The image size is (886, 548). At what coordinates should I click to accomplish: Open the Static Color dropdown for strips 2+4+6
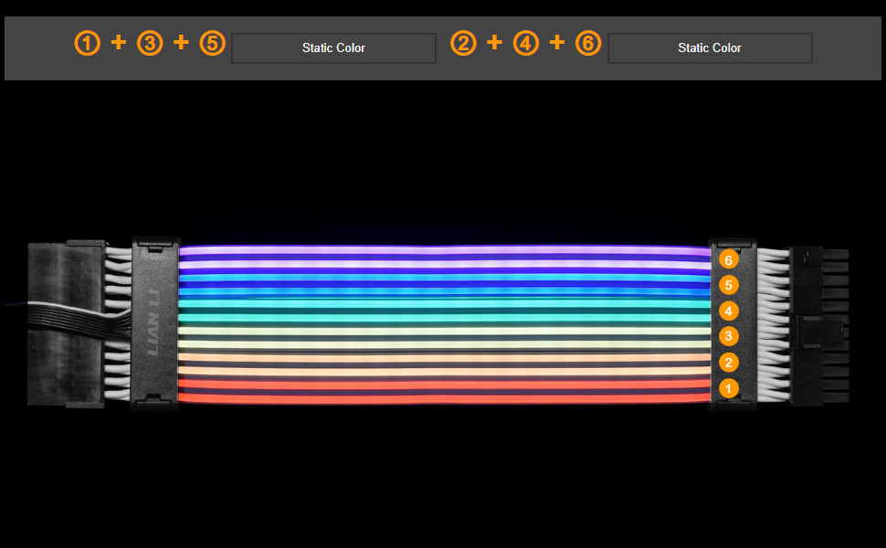click(x=710, y=48)
